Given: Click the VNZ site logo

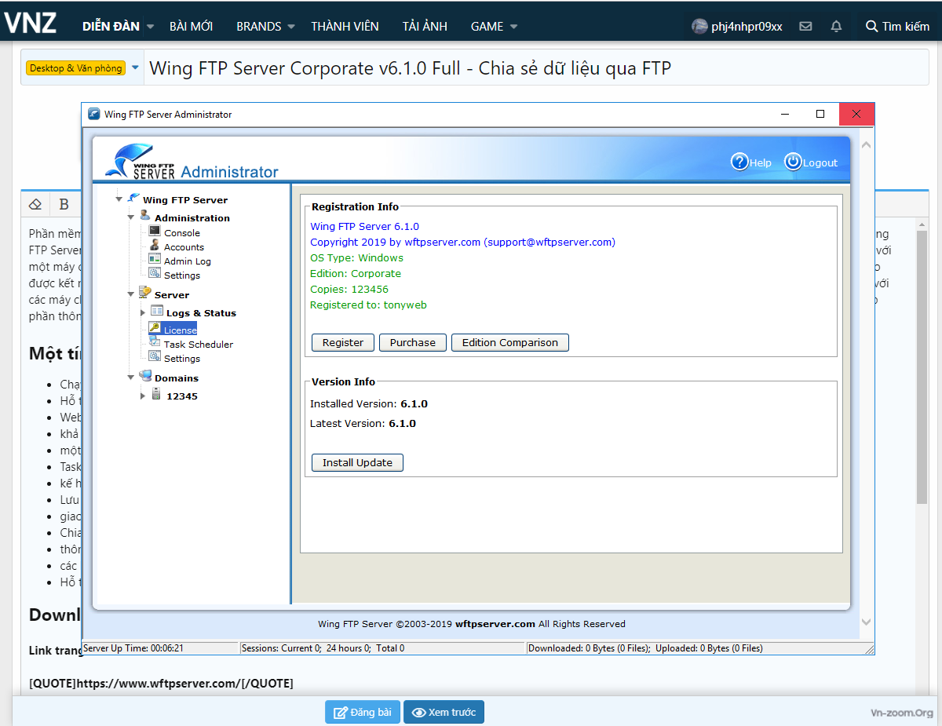Looking at the screenshot, I should point(30,22).
